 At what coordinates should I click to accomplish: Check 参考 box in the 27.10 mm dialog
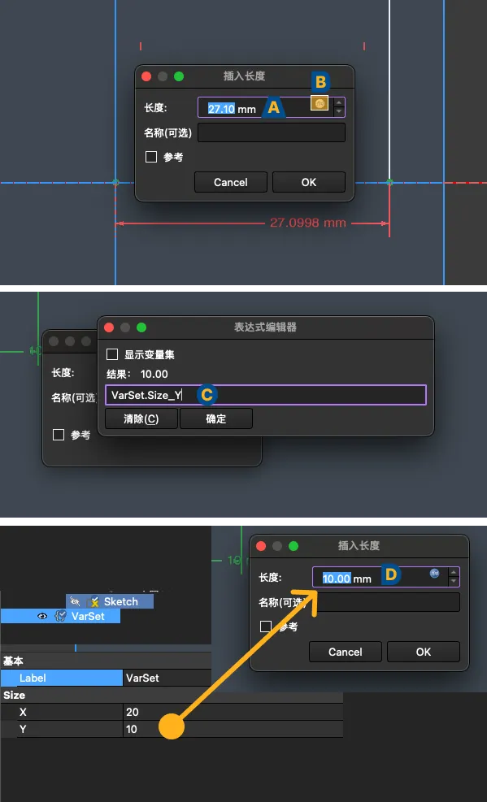[151, 157]
